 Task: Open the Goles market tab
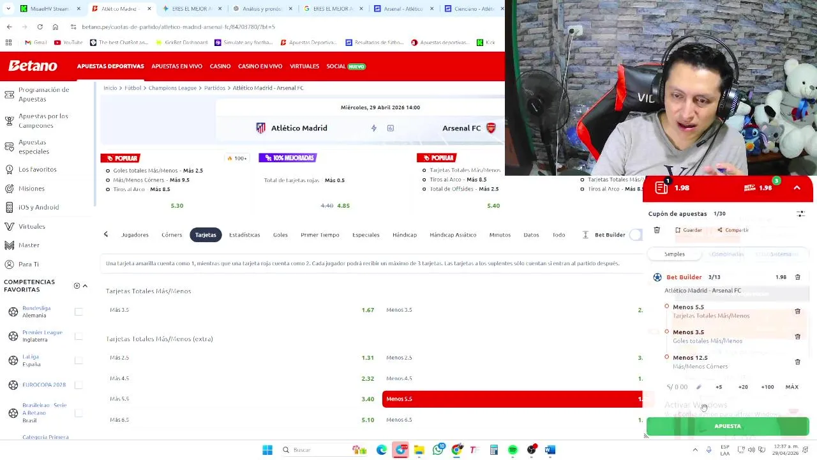[x=280, y=235]
